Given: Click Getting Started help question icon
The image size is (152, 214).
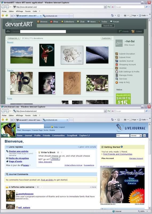Looking at the screenshot, I should pyautogui.click(x=122, y=147).
